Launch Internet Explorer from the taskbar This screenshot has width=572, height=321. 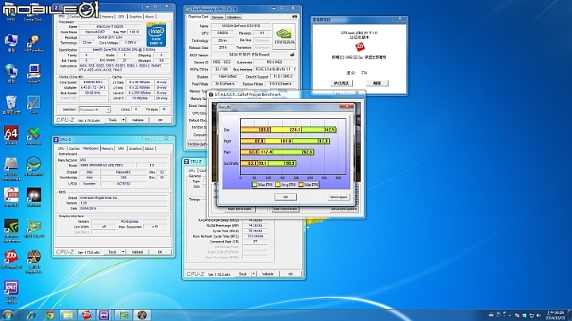(31, 315)
